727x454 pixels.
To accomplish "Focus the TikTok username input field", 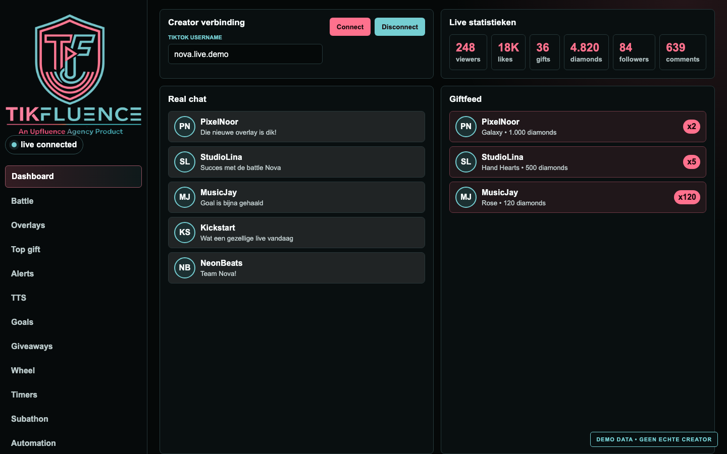I will (x=245, y=54).
